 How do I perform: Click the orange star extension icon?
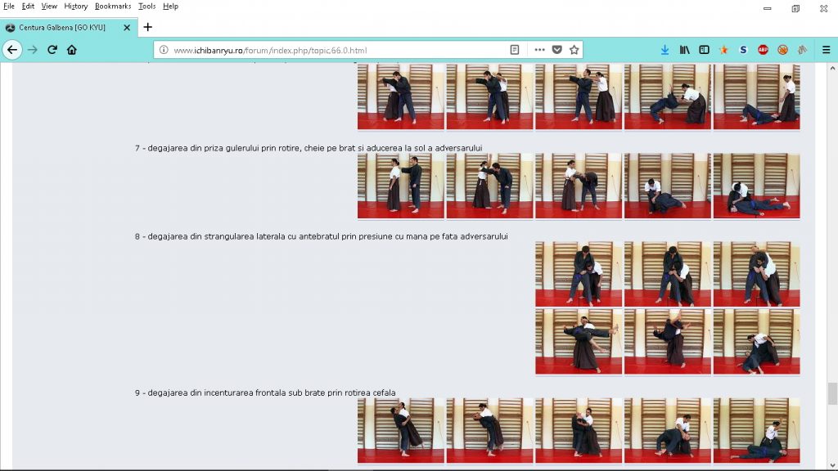click(x=723, y=50)
